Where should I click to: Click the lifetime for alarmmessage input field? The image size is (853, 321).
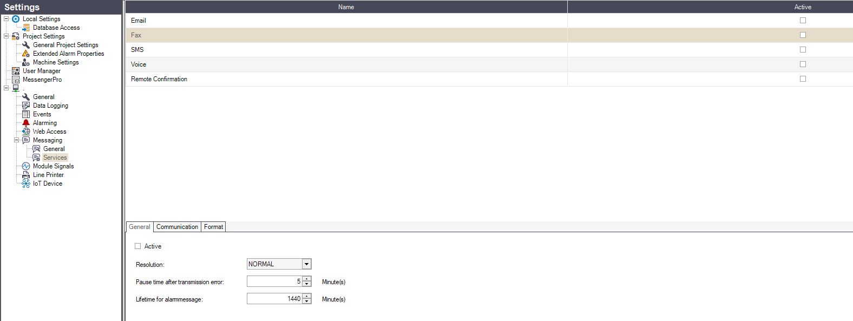274,299
